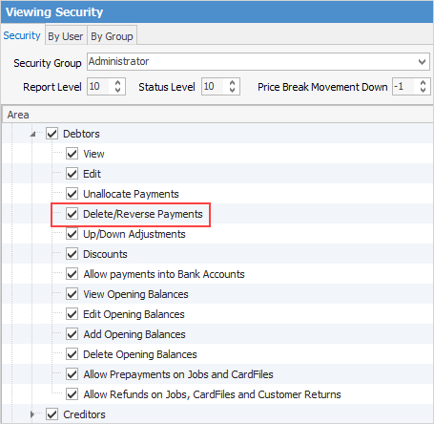Toggle Allow Refunds on Jobs checkbox
The width and height of the screenshot is (434, 424).
coord(72,394)
